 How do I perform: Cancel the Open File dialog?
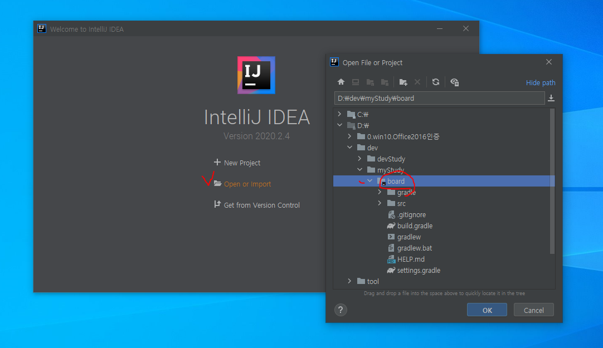tap(534, 310)
